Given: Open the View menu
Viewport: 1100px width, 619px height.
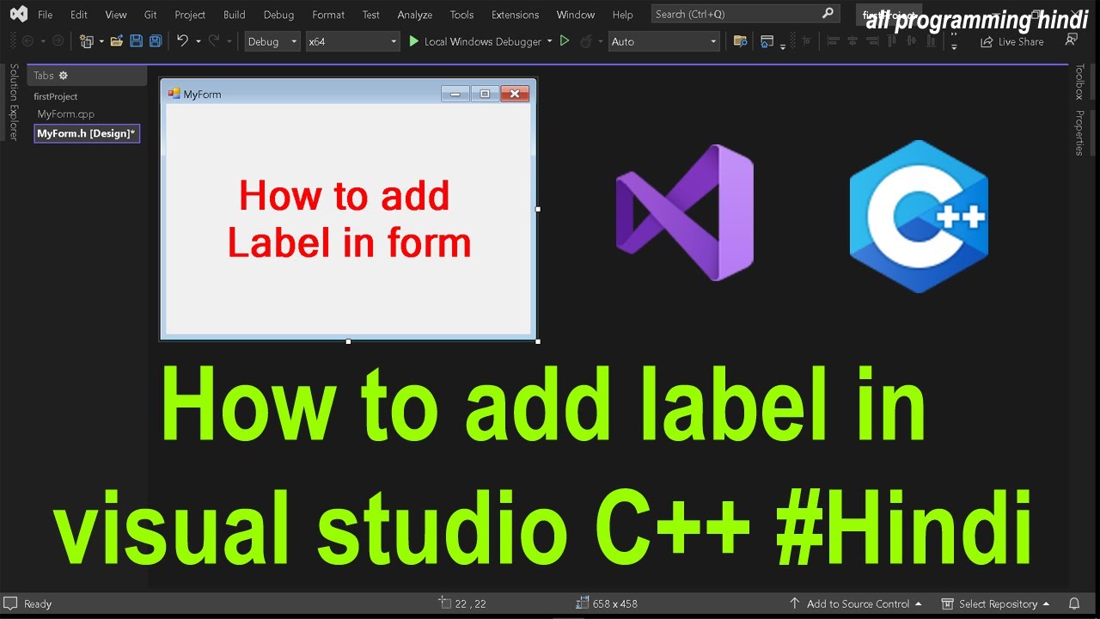Looking at the screenshot, I should 115,15.
